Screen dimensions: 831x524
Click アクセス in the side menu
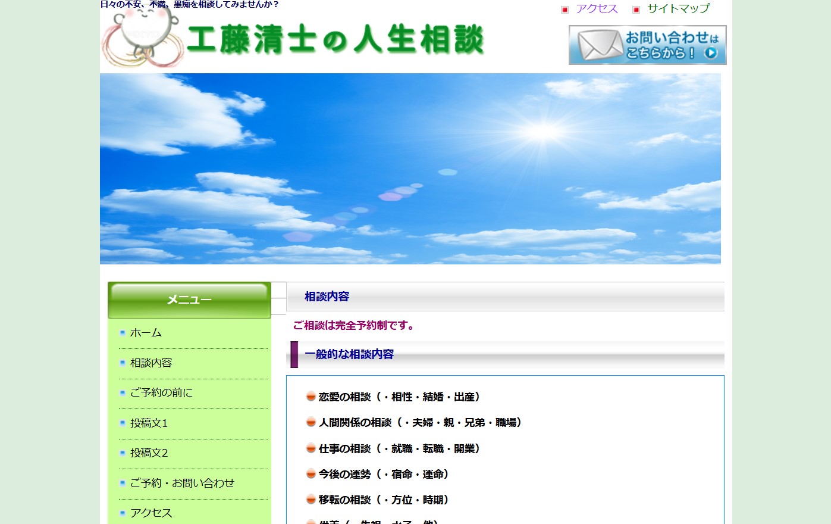151,513
